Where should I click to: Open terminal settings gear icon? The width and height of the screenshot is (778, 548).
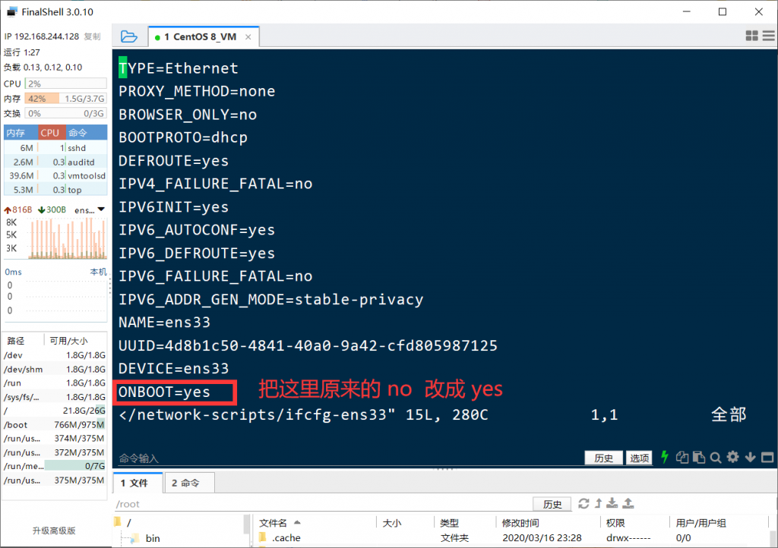click(732, 457)
